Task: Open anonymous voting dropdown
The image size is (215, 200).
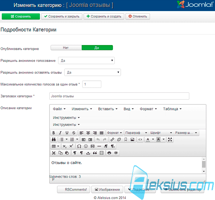Action: coord(86,61)
